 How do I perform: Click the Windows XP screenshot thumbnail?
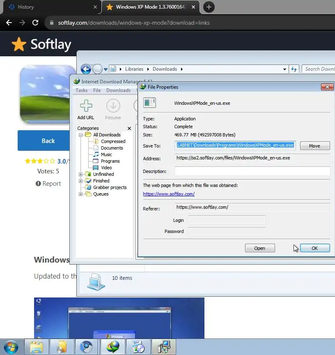(119, 318)
